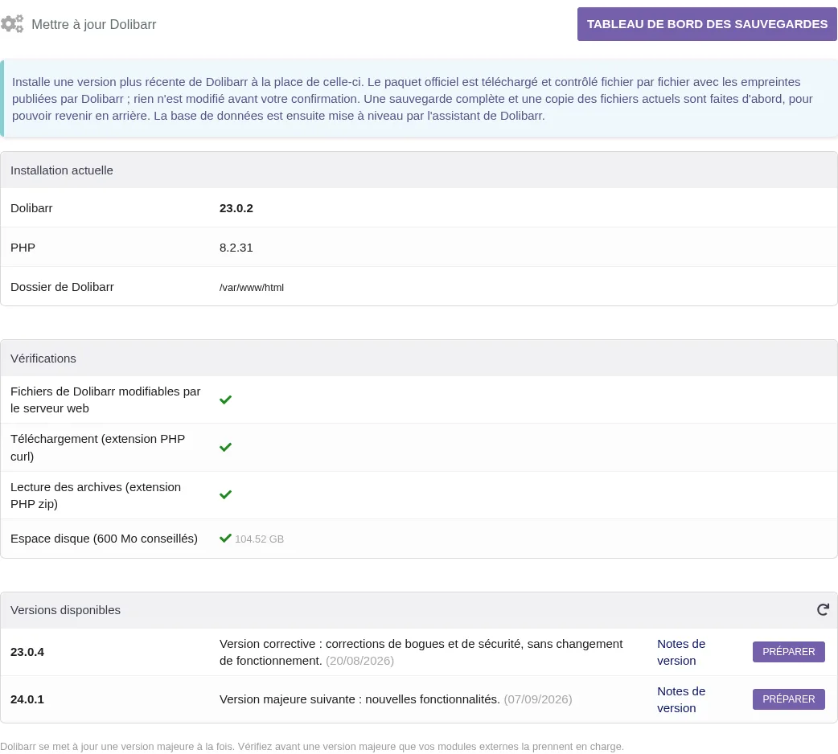The image size is (838, 754).
Task: Click the Lecture des archives label
Action: click(x=96, y=495)
